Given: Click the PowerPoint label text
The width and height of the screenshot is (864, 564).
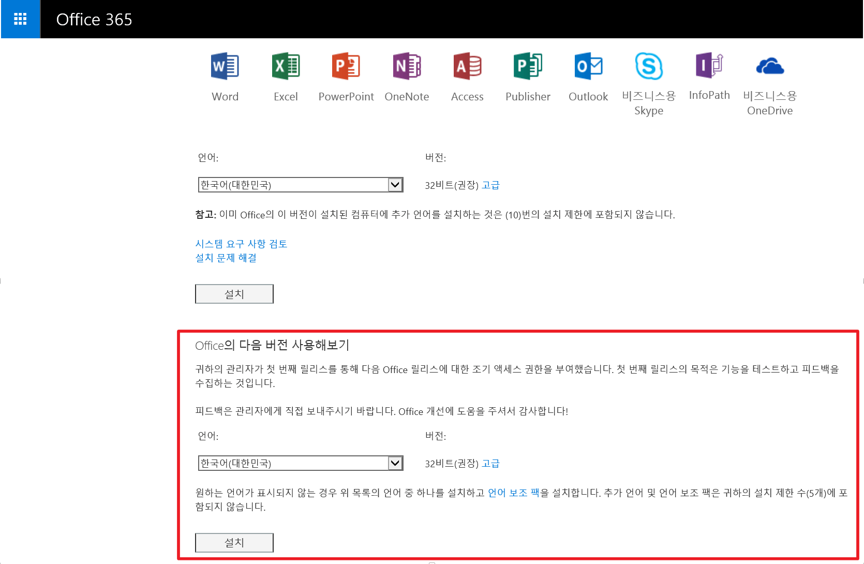Looking at the screenshot, I should pos(346,97).
